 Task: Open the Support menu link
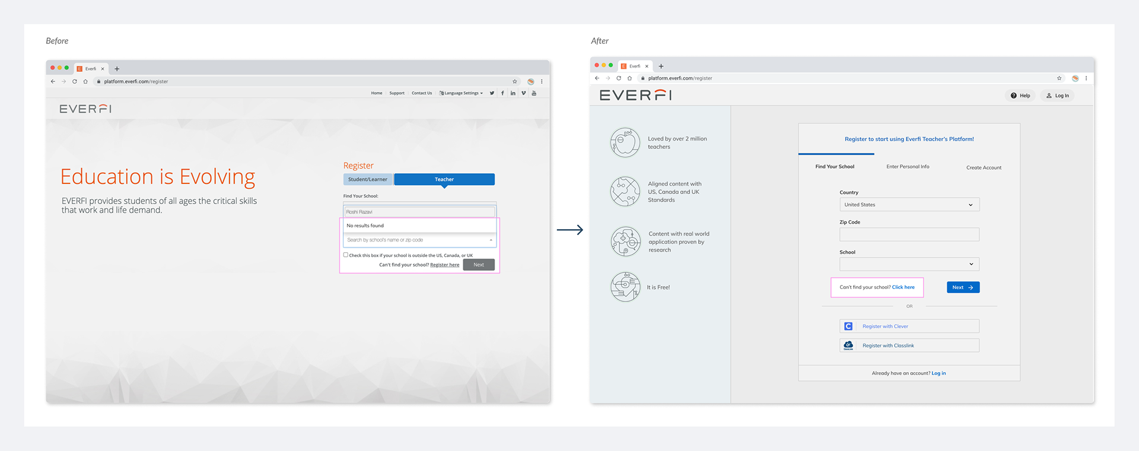tap(397, 93)
